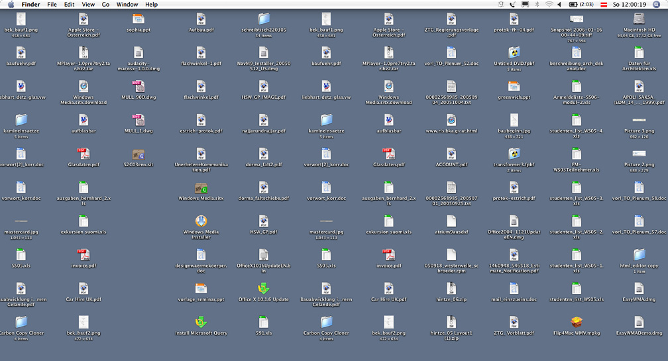This screenshot has width=668, height=361.
Task: Click the Windows Media Installer icon
Action: [x=201, y=221]
